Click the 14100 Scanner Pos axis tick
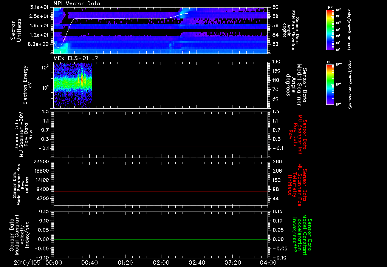Screen dimensions: 387x267 point(41,180)
